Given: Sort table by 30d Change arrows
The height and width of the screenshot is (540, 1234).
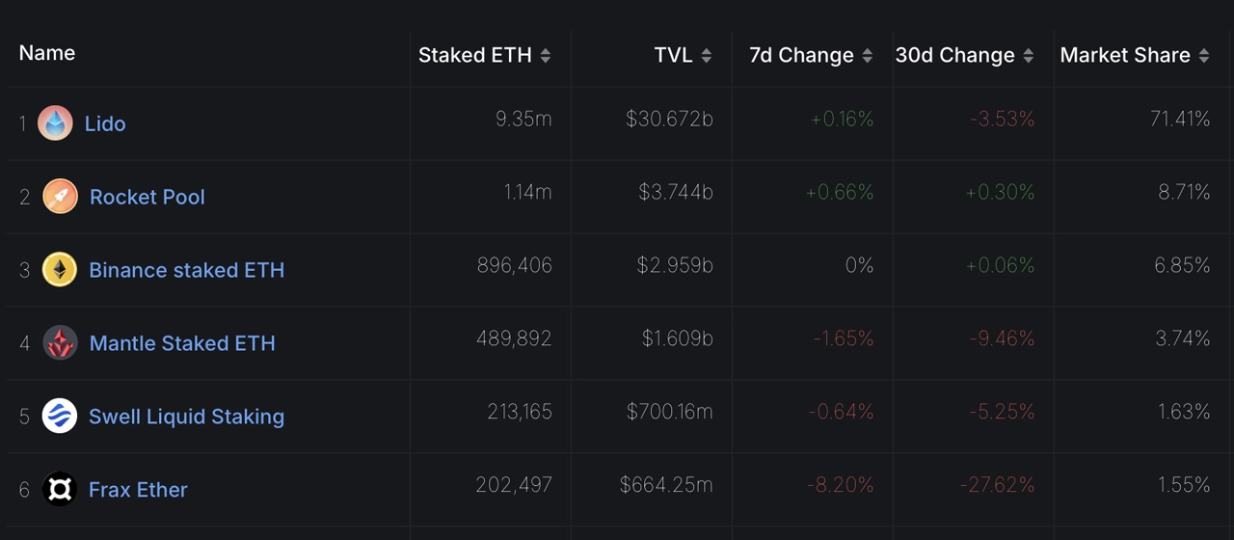Looking at the screenshot, I should (1029, 56).
